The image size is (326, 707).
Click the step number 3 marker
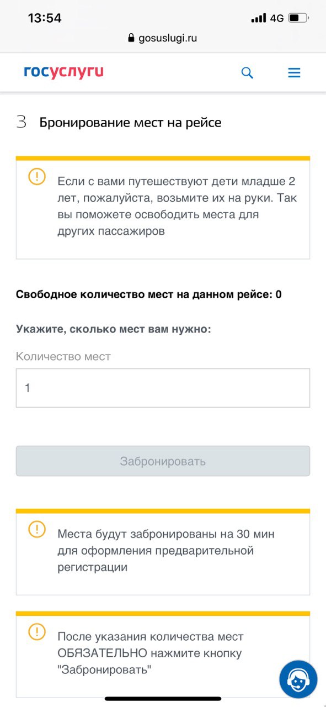[22, 123]
